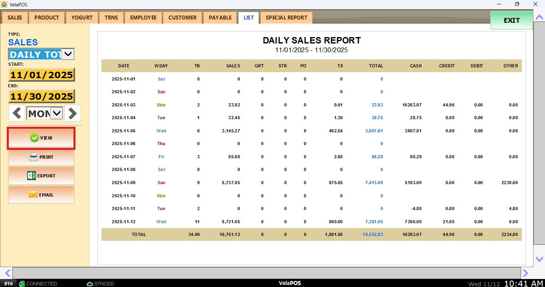Viewport: 545px width, 287px height.
Task: Click the END date field 11/30/2025
Action: click(42, 96)
